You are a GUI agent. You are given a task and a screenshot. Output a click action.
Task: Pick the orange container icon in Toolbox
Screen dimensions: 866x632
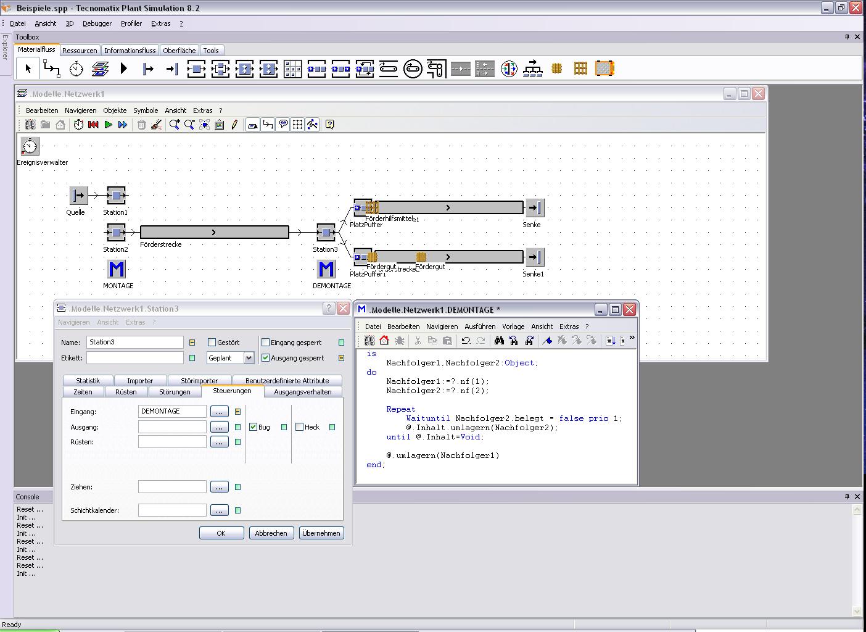(604, 69)
